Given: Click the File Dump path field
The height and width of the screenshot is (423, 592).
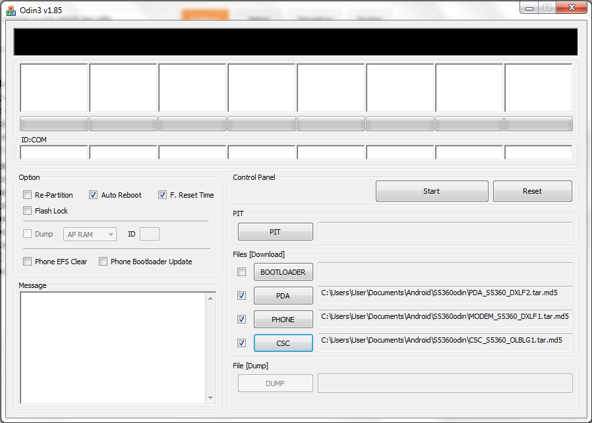Looking at the screenshot, I should pos(446,383).
